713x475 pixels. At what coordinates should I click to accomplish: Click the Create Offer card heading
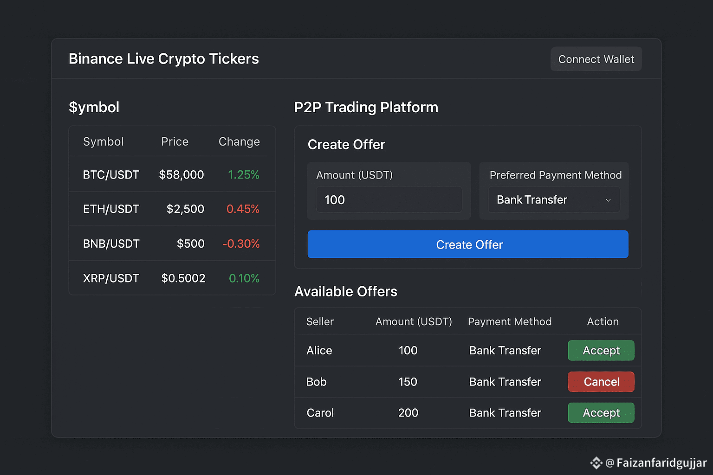[346, 144]
